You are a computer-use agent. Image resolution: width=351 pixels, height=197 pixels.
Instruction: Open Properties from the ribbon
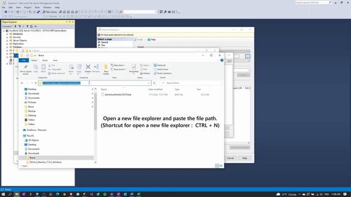click(x=134, y=69)
